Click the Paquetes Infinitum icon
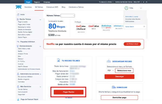162x104 pixels. 18,42
